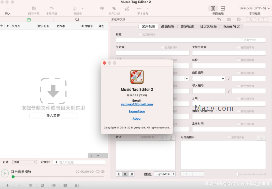Click the play button in player
The image size is (272, 189).
click(5, 173)
